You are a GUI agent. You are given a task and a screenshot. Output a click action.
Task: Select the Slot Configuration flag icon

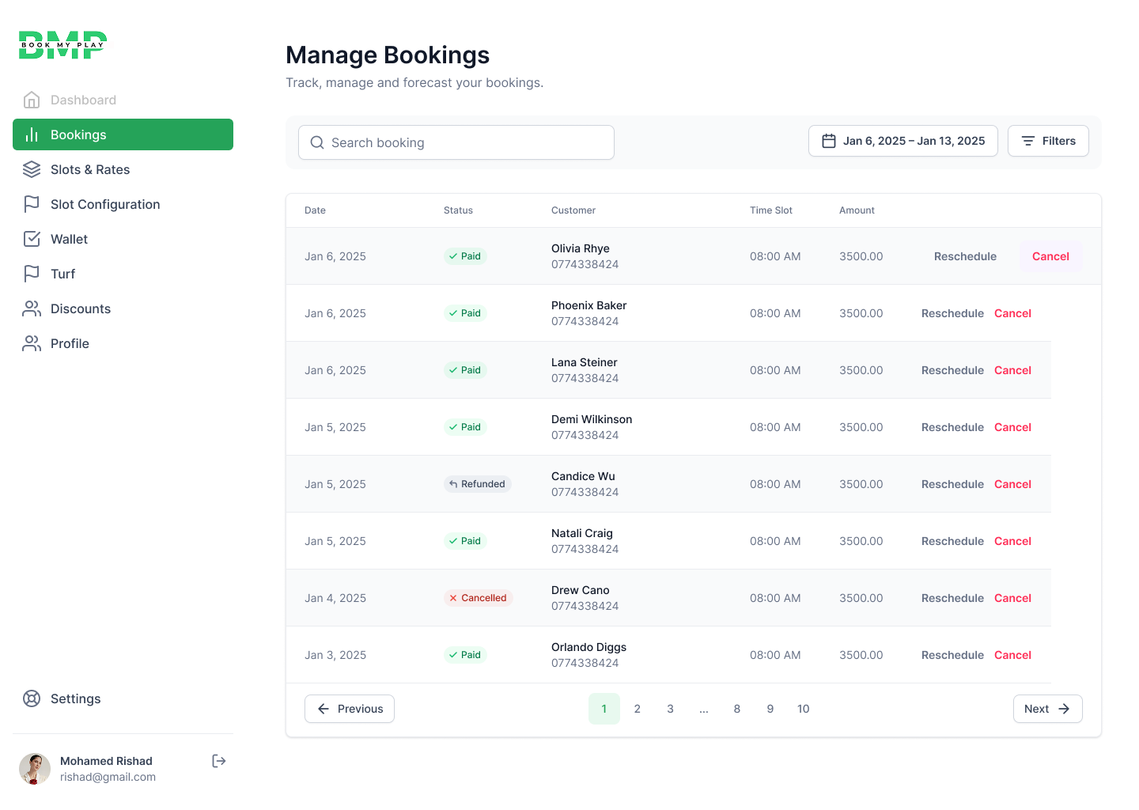click(x=32, y=204)
